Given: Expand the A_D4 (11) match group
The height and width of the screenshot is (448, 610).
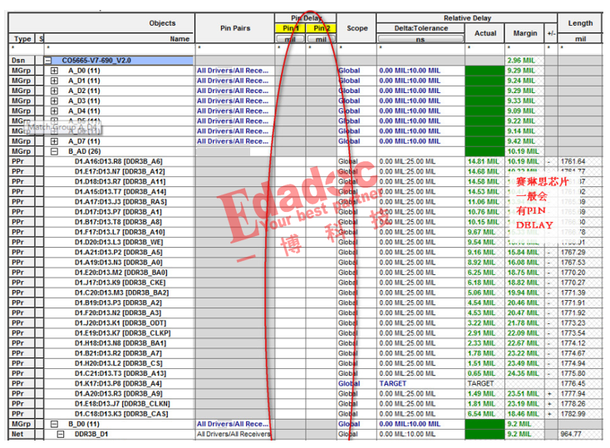Looking at the screenshot, I should coord(55,111).
